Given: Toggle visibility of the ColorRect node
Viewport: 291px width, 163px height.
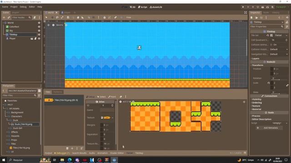Looking at the screenshot, I should pyautogui.click(x=39, y=27).
